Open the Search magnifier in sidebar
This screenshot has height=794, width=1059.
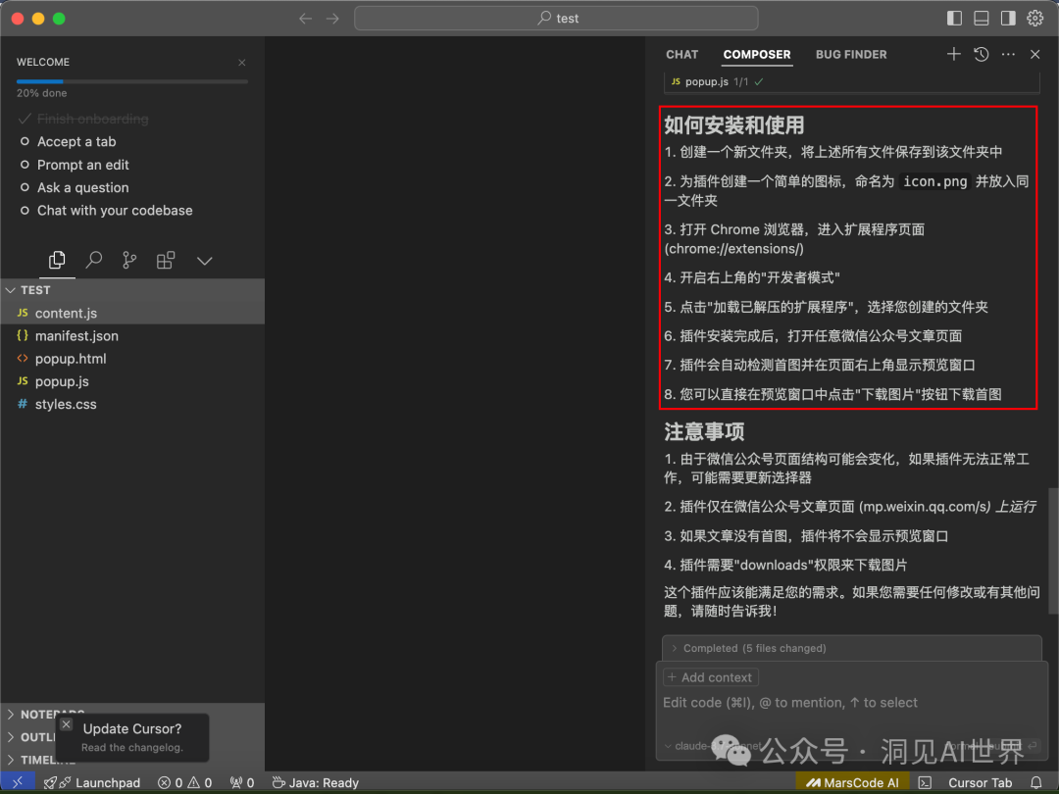94,261
